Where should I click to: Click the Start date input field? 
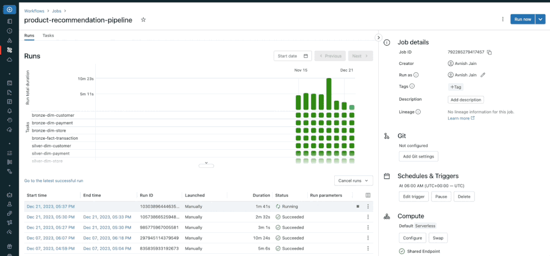click(x=293, y=56)
